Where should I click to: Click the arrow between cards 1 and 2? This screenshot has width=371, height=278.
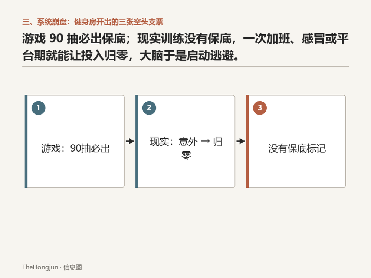[x=130, y=141]
